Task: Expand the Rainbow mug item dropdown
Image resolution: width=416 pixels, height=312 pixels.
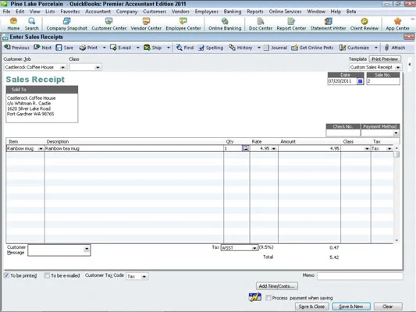Action: [x=41, y=148]
